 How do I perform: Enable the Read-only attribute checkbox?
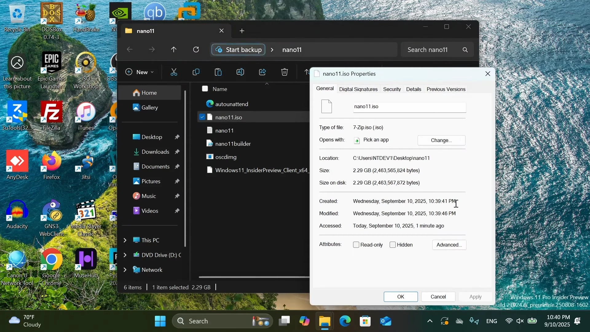(x=356, y=245)
